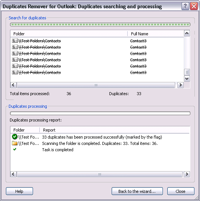
Task: Click the contact card icon in the first row
Action: coord(15,40)
